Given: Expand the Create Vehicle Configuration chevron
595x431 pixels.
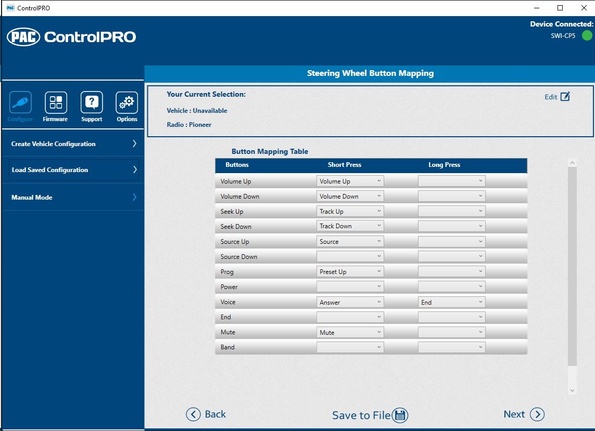Looking at the screenshot, I should click(x=134, y=143).
